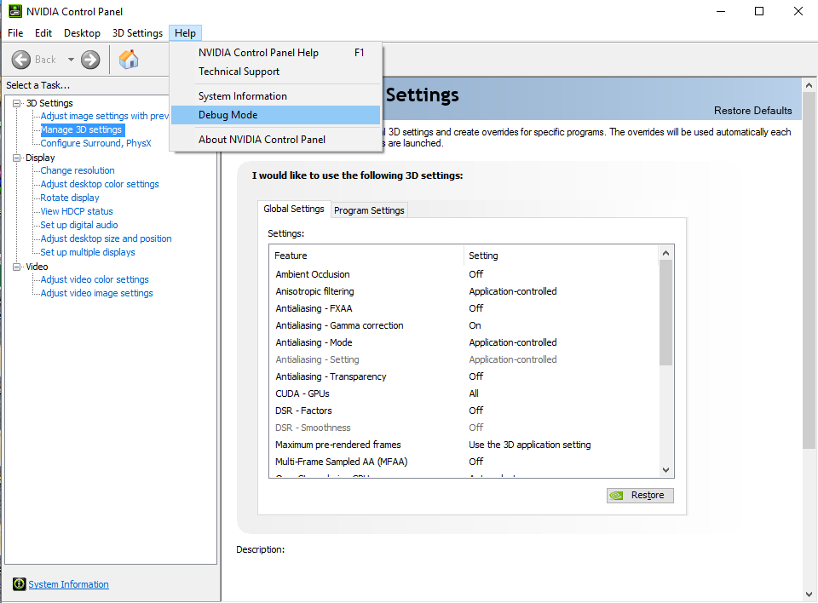The height and width of the screenshot is (603, 818).
Task: Maximize the NVIDIA Control Panel window
Action: 759,11
